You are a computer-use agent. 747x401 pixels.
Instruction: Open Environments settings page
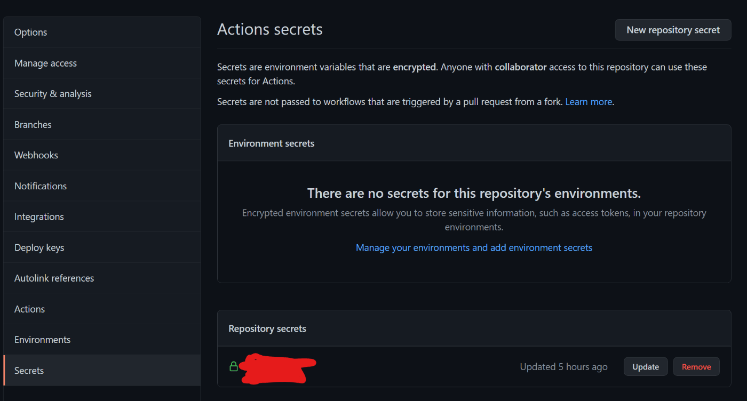click(x=102, y=340)
